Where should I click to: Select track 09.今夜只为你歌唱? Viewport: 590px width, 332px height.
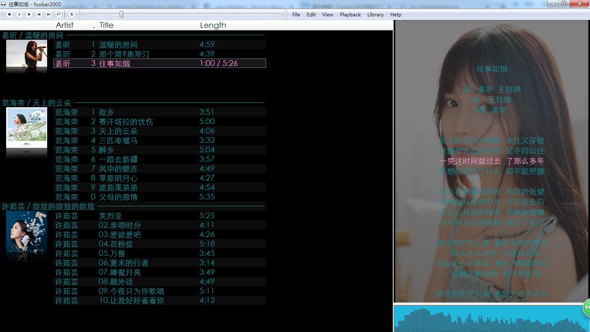pos(160,291)
